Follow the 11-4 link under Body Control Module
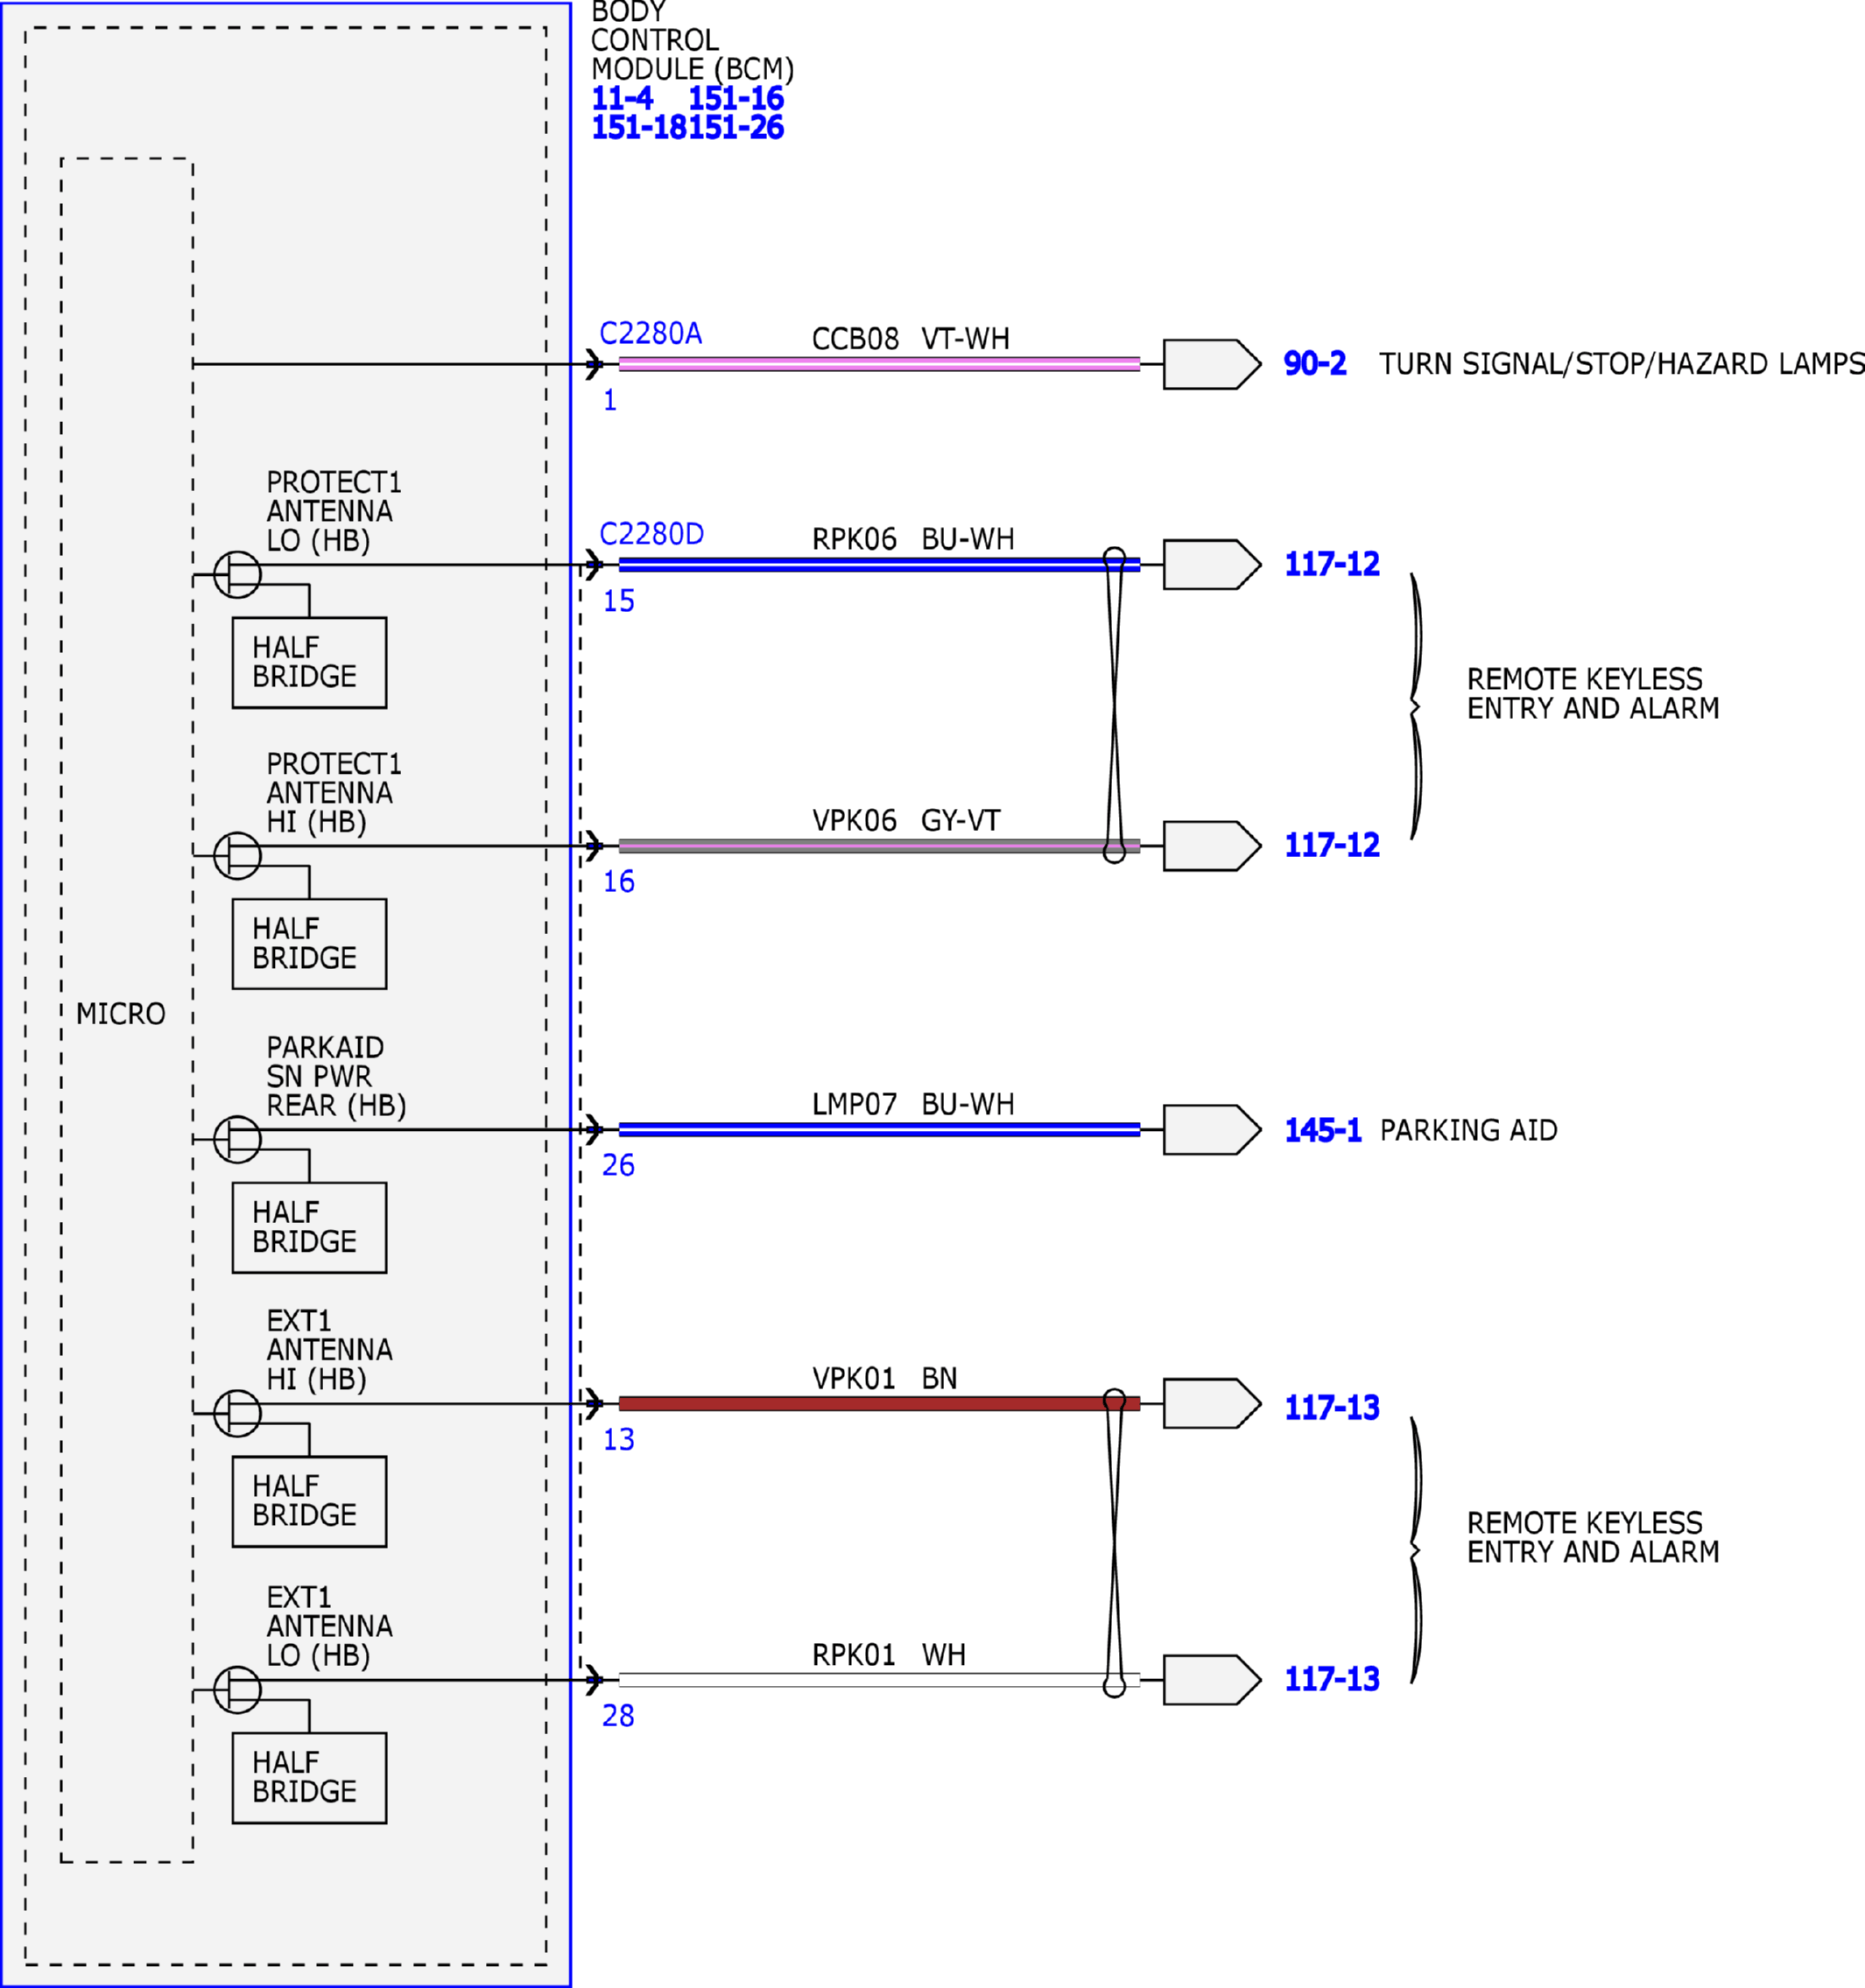This screenshot has width=1865, height=1988. 622,98
